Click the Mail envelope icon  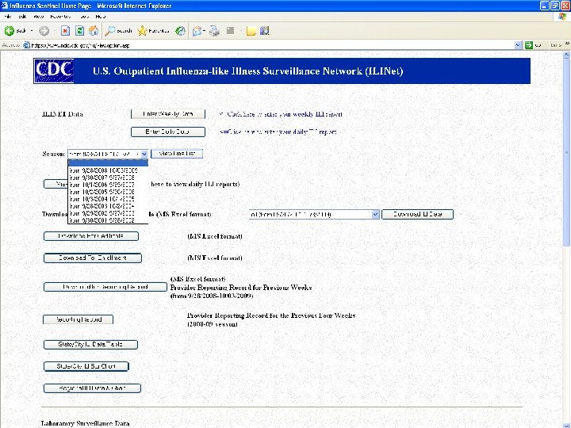(197, 31)
